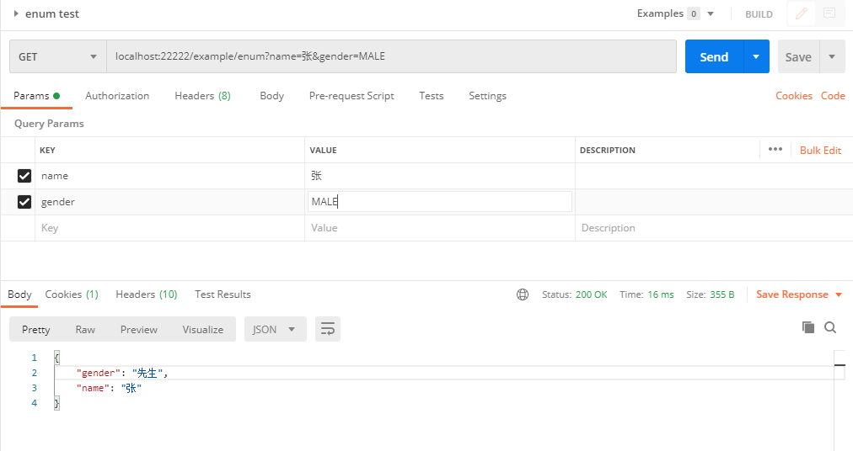Click the Query Params heading

tap(49, 124)
